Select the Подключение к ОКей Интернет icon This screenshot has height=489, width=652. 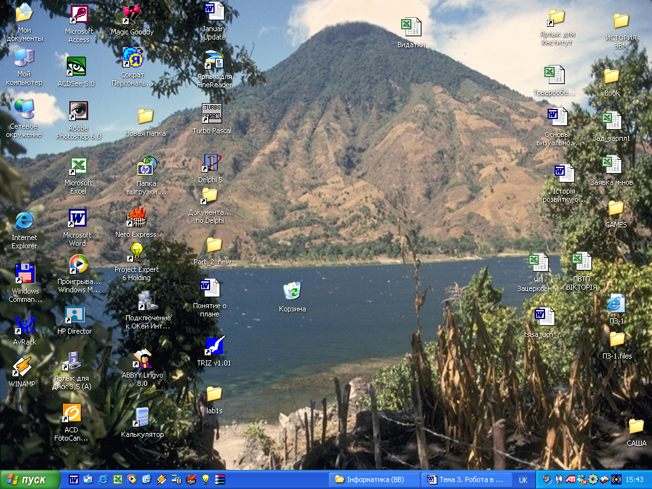147,301
